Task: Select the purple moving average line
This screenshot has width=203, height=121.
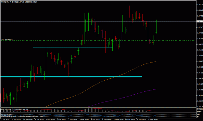Action: coord(122,98)
